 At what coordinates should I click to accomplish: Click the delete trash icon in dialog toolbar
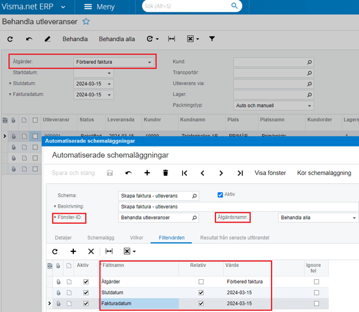(166, 173)
